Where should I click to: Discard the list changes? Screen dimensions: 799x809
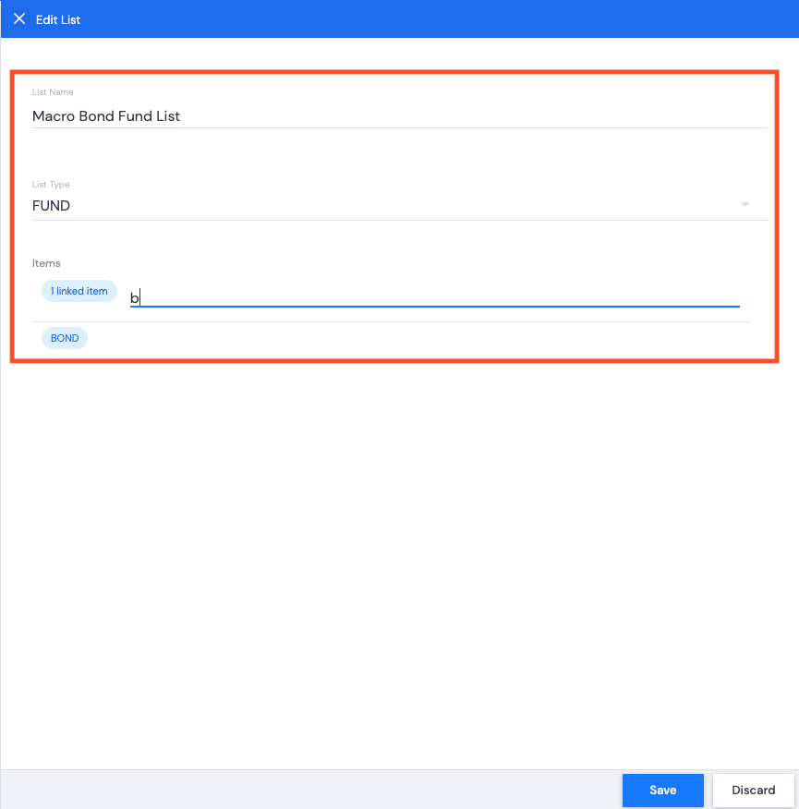753,790
